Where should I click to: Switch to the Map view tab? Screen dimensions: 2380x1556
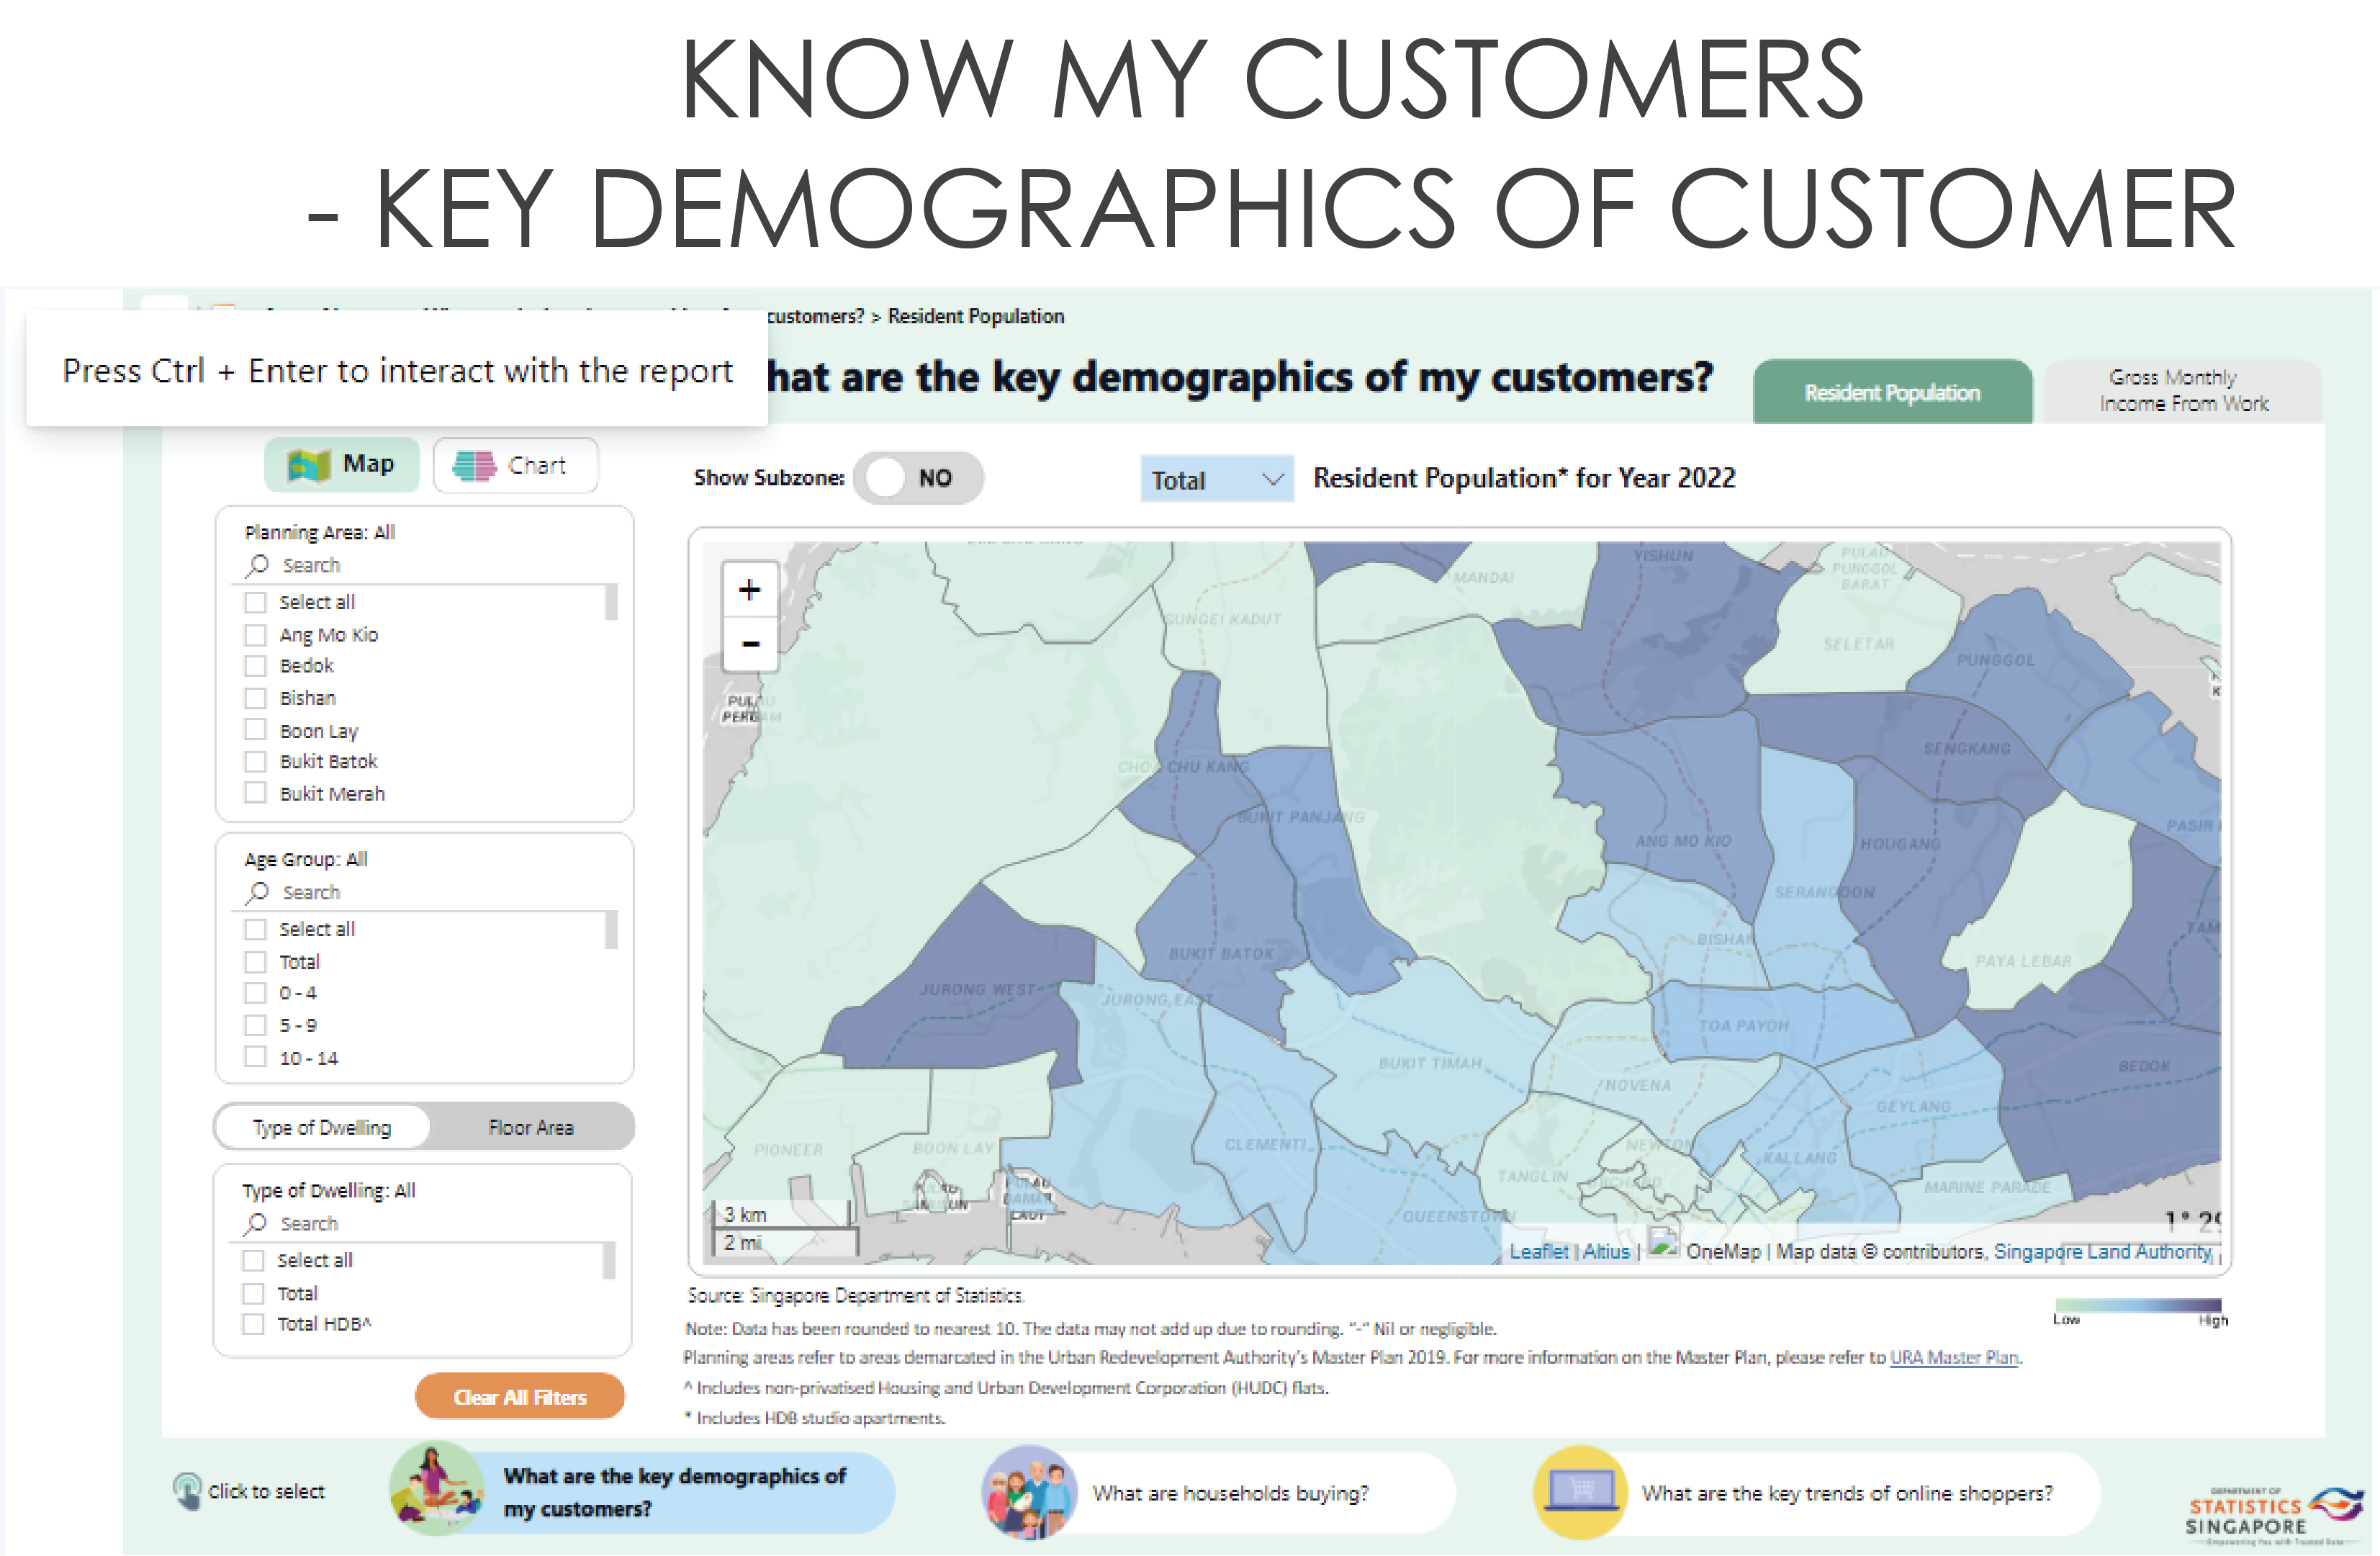point(342,464)
